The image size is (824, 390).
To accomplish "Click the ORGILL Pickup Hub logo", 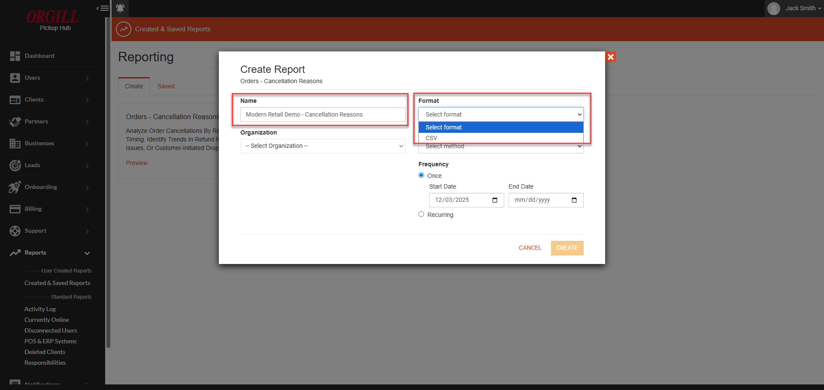I will pos(53,20).
